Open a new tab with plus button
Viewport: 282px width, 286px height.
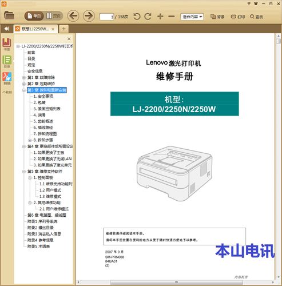click(x=63, y=29)
